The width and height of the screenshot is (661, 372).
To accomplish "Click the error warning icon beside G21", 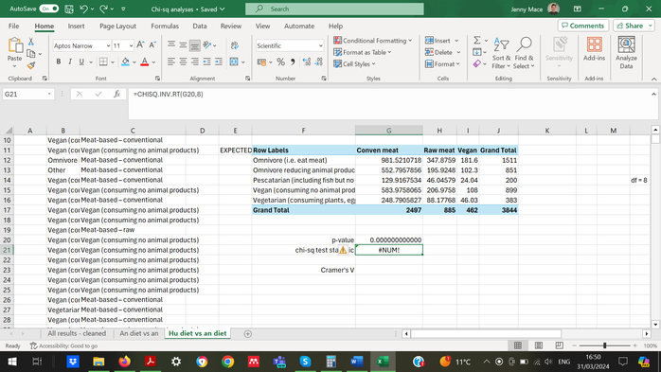I will pyautogui.click(x=343, y=250).
